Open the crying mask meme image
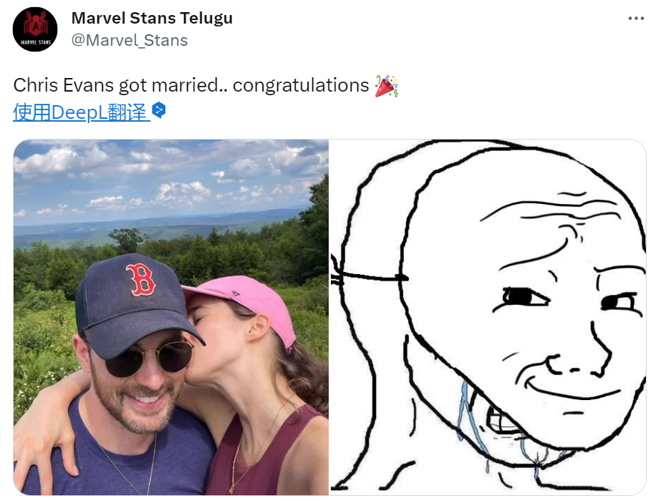Image resolution: width=661 pixels, height=501 pixels. point(488,317)
